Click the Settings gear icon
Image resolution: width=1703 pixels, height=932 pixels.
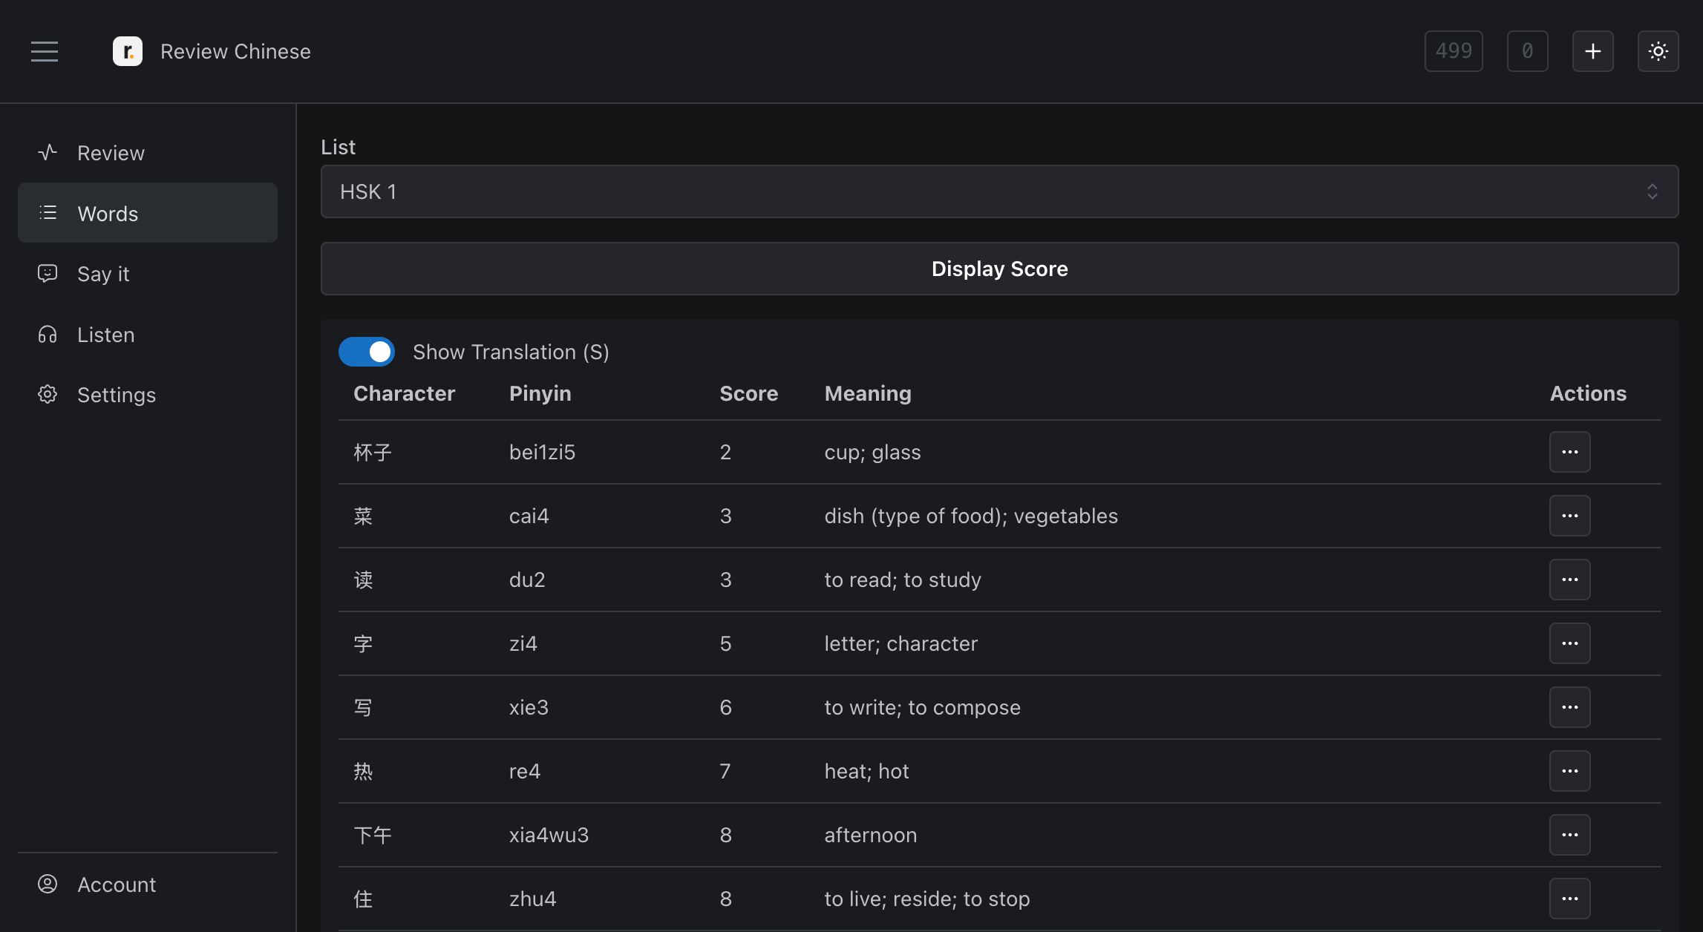click(x=48, y=394)
